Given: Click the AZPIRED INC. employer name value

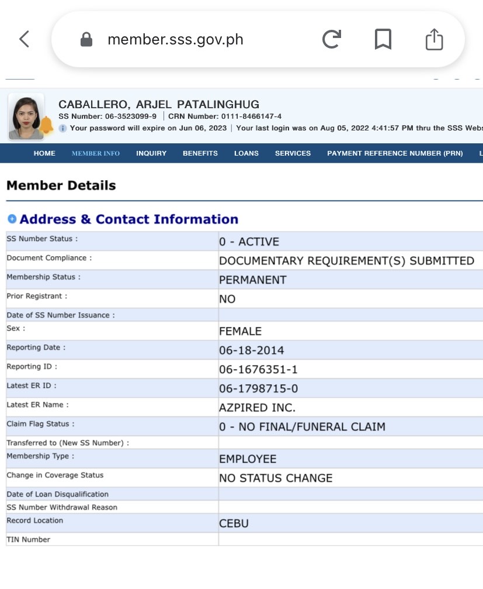Looking at the screenshot, I should point(257,408).
